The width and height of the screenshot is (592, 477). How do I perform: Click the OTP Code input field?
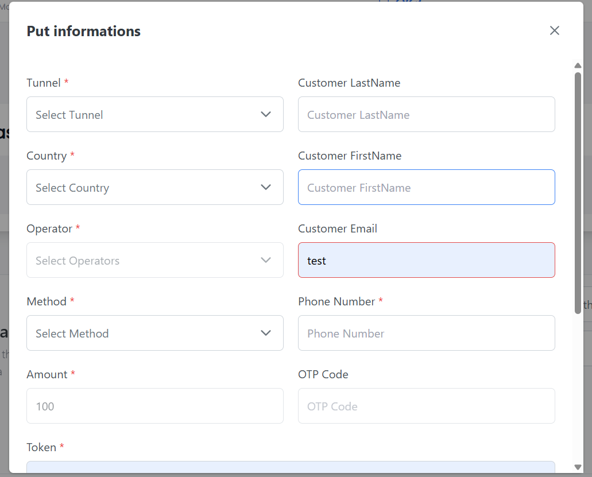coord(426,406)
